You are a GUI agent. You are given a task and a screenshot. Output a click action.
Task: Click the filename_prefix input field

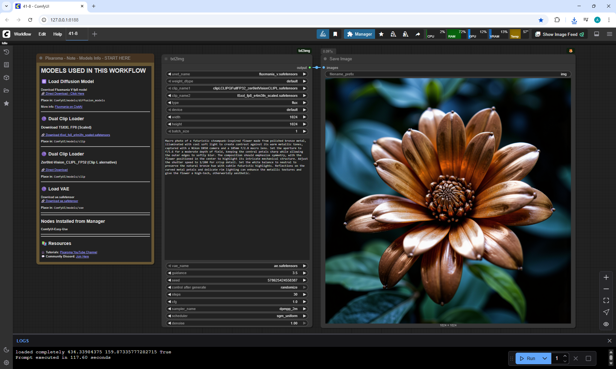coord(448,74)
